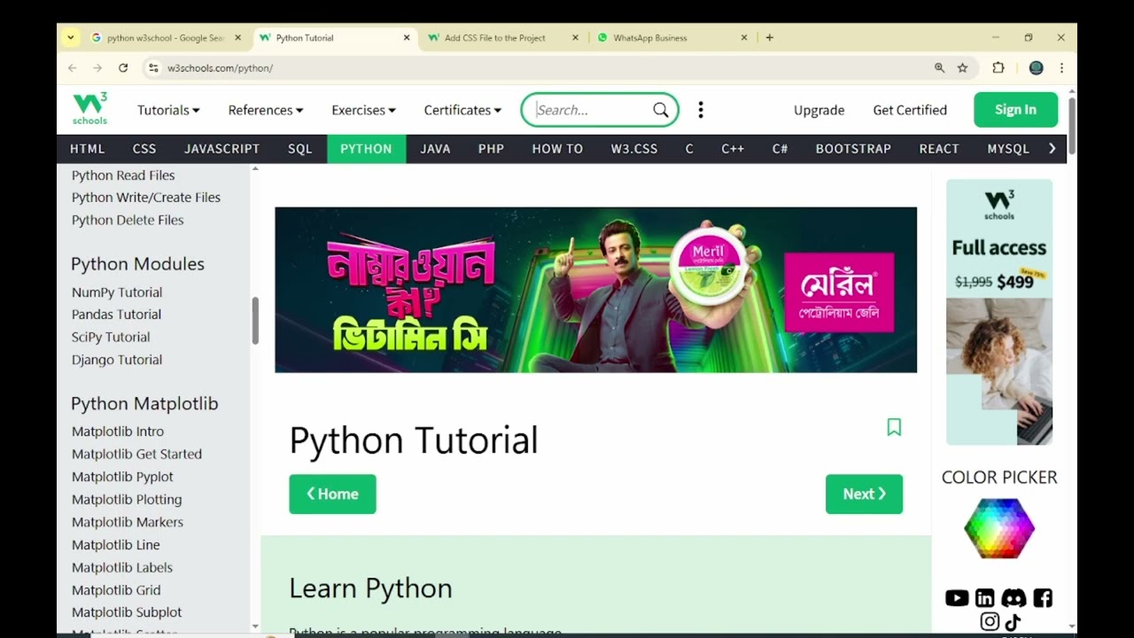Open the tab search dropdown arrow
Screen dimensions: 1134x638
pyautogui.click(x=71, y=38)
